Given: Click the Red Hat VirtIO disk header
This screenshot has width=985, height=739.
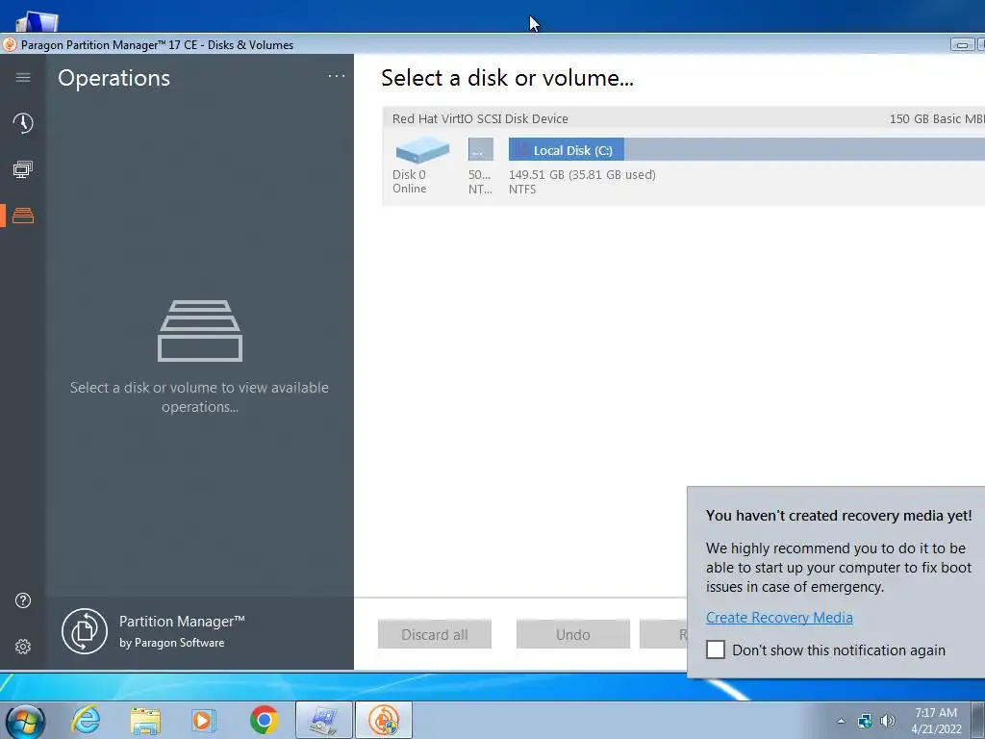Looking at the screenshot, I should (x=684, y=118).
